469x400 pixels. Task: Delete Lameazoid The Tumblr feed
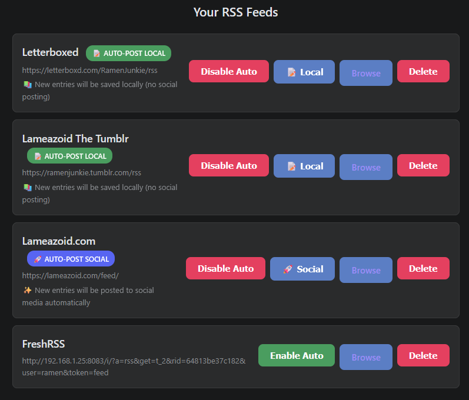tap(423, 166)
